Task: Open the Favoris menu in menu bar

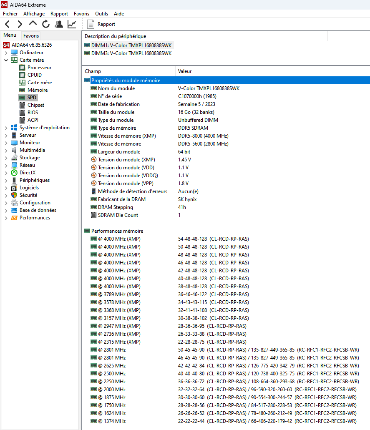Action: point(81,14)
